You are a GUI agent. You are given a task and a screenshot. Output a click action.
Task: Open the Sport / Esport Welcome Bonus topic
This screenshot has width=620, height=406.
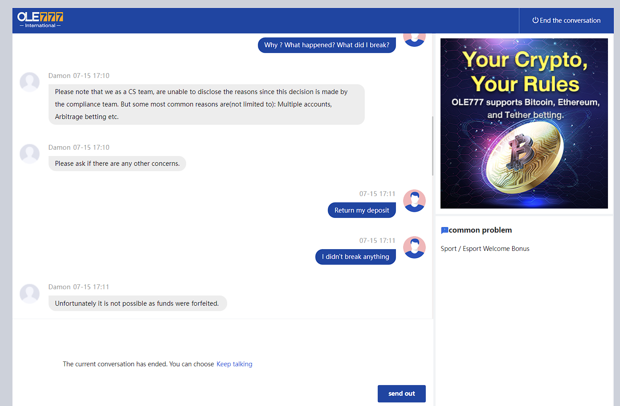[485, 249]
